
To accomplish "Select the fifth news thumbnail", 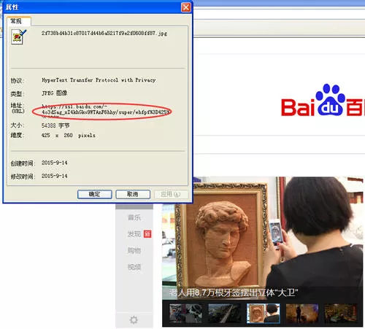I will pyautogui.click(x=341, y=313).
